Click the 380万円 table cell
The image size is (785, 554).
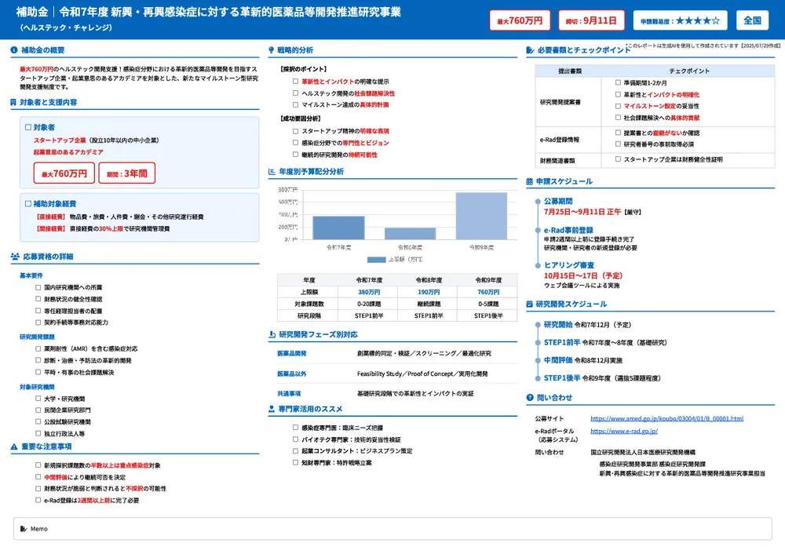pos(368,292)
